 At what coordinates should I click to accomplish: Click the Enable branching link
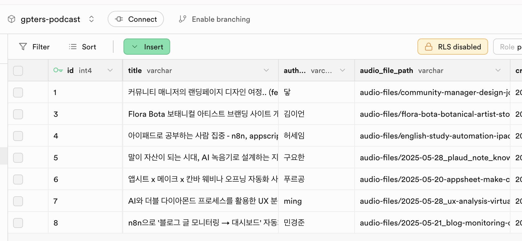[x=221, y=19]
